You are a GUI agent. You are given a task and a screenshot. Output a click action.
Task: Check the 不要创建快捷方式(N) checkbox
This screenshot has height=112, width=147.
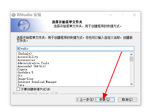[x=18, y=89]
